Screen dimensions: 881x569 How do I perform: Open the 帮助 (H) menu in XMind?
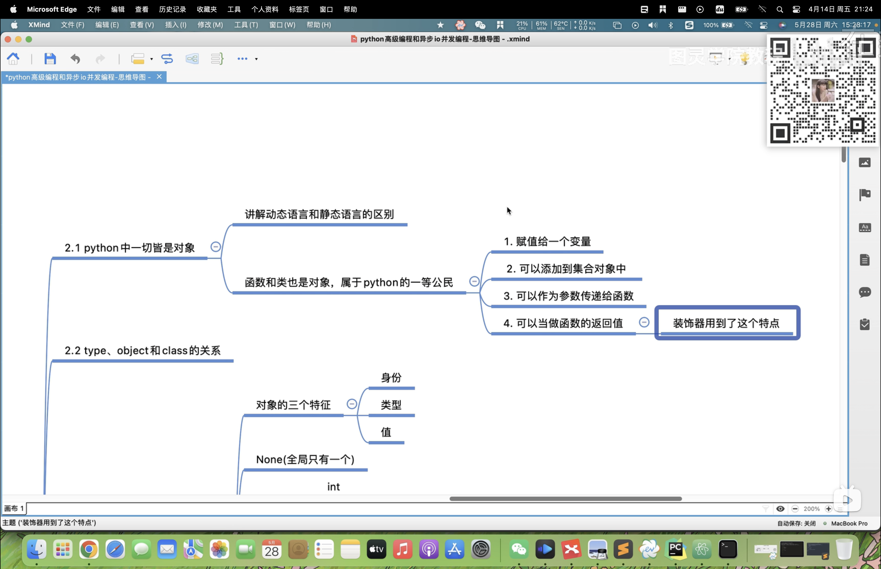coord(319,25)
